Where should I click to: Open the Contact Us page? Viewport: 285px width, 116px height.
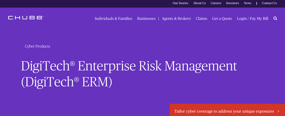[x=269, y=3]
